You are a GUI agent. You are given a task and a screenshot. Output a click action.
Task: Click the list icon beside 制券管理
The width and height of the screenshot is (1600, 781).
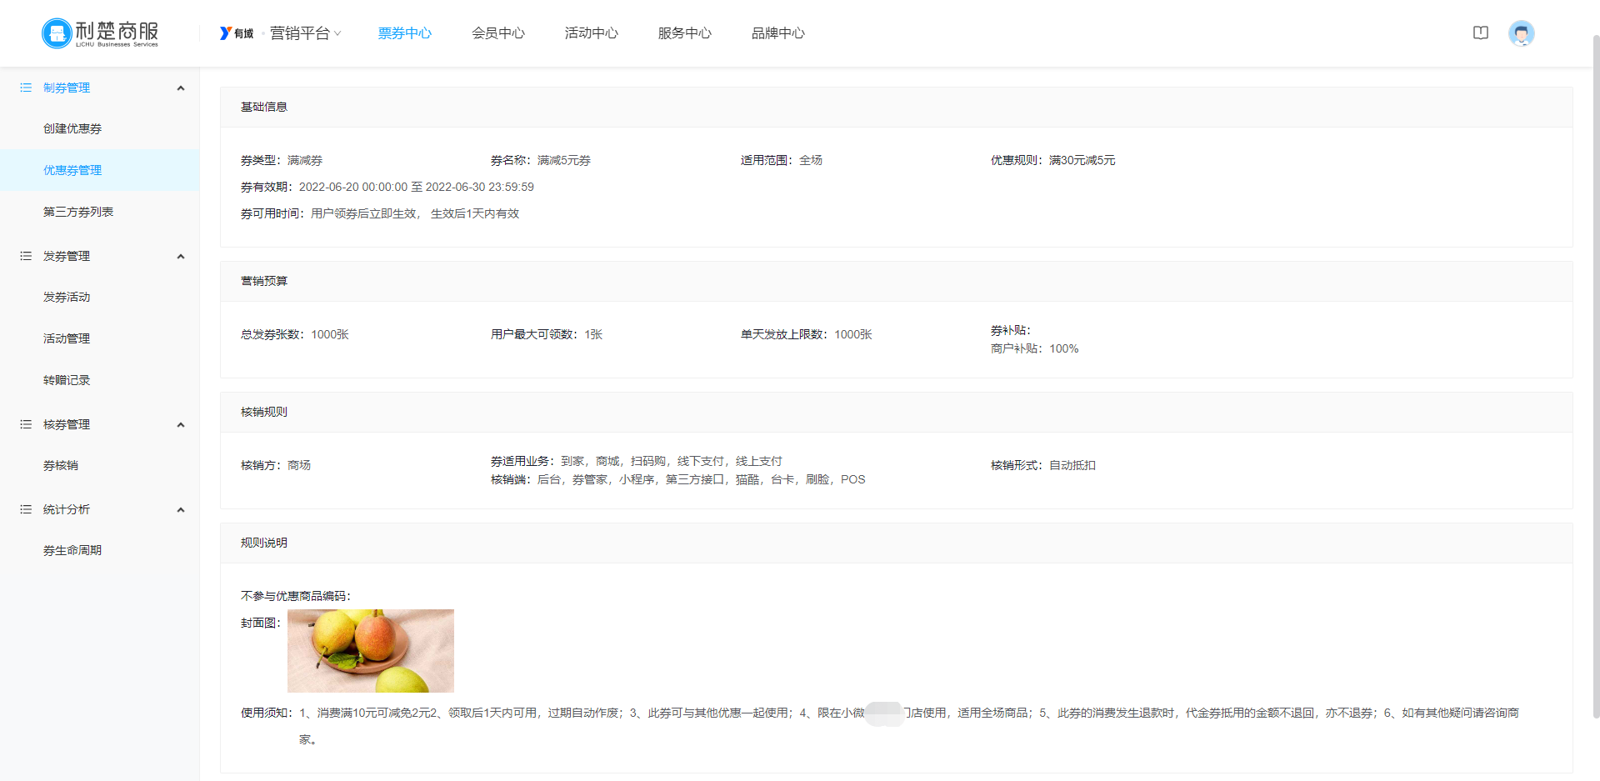(x=26, y=88)
